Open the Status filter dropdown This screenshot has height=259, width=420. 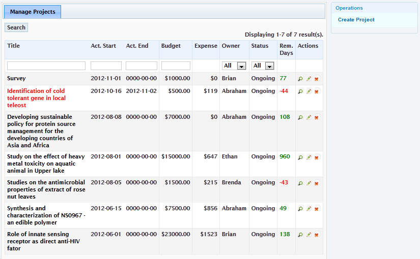coord(263,66)
